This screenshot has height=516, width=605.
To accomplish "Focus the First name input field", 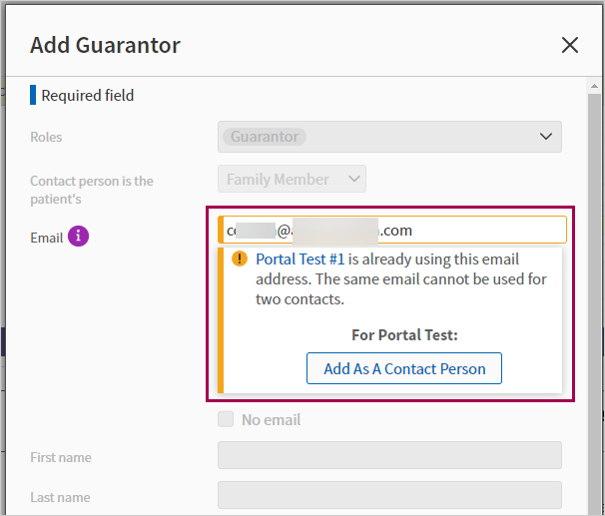I will (389, 456).
